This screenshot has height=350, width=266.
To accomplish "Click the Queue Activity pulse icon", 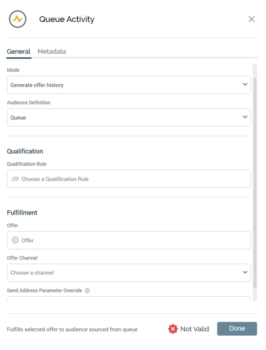I will click(x=18, y=19).
